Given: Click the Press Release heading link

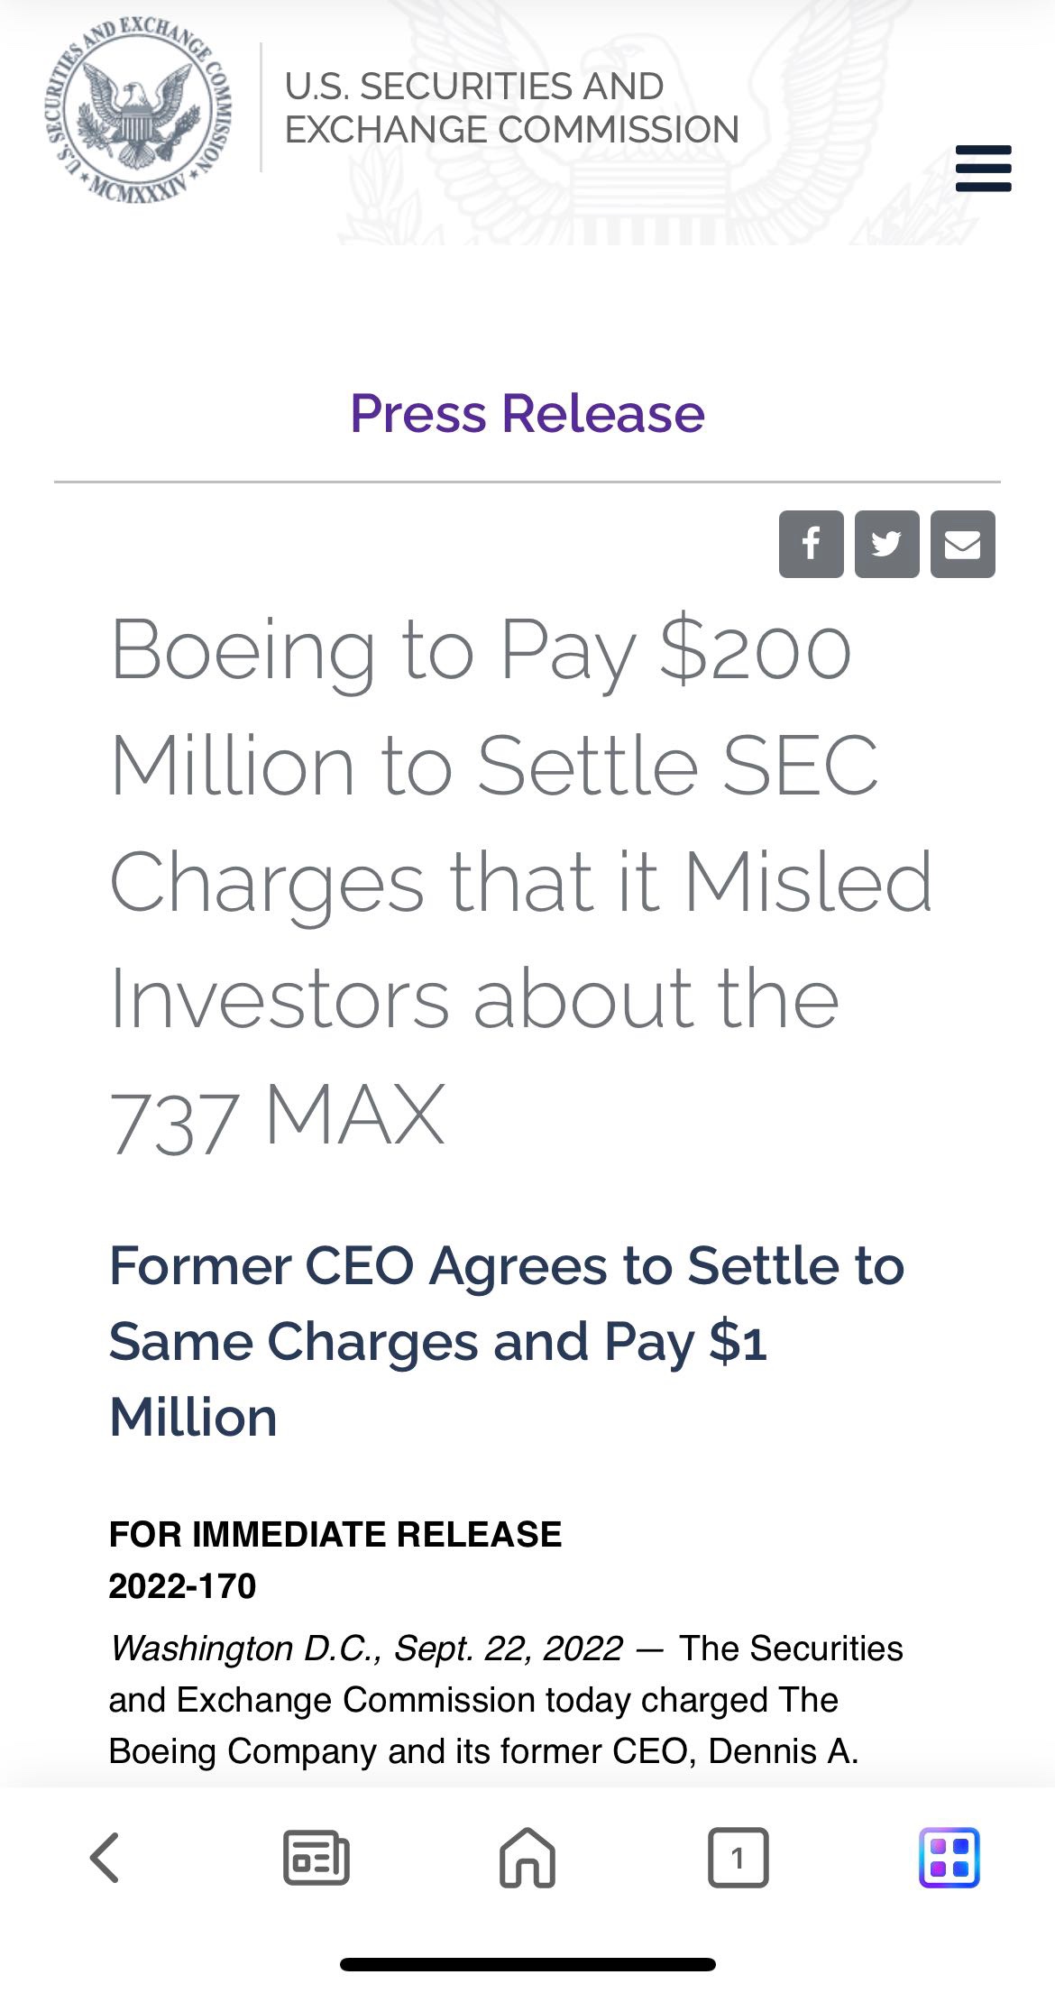Looking at the screenshot, I should (x=527, y=414).
